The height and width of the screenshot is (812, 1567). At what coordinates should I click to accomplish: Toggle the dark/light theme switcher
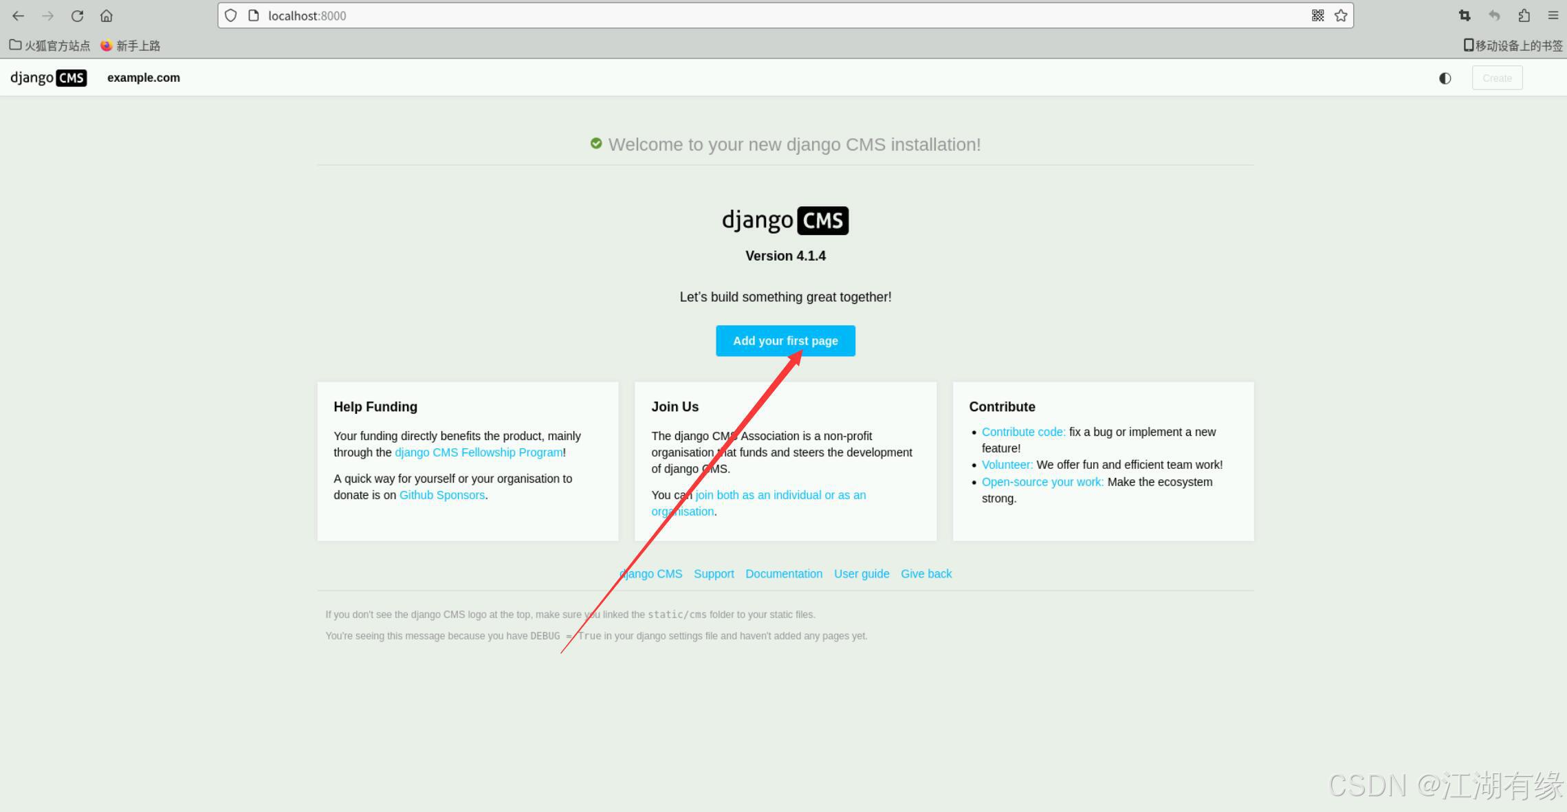coord(1445,78)
